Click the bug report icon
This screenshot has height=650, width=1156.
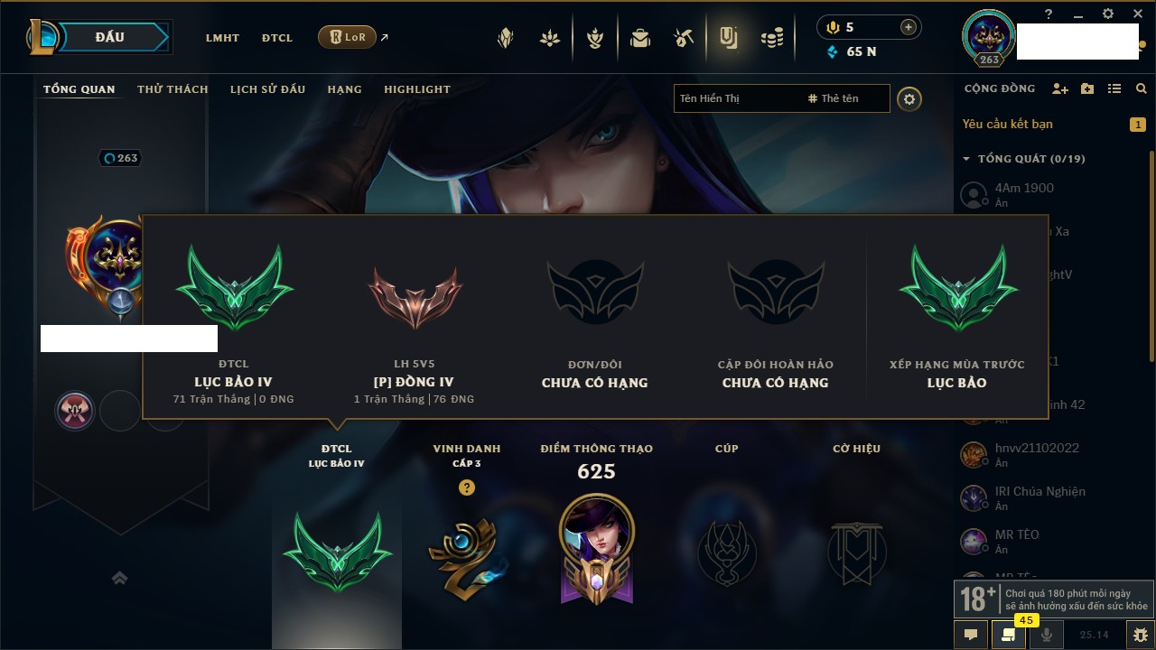1141,635
